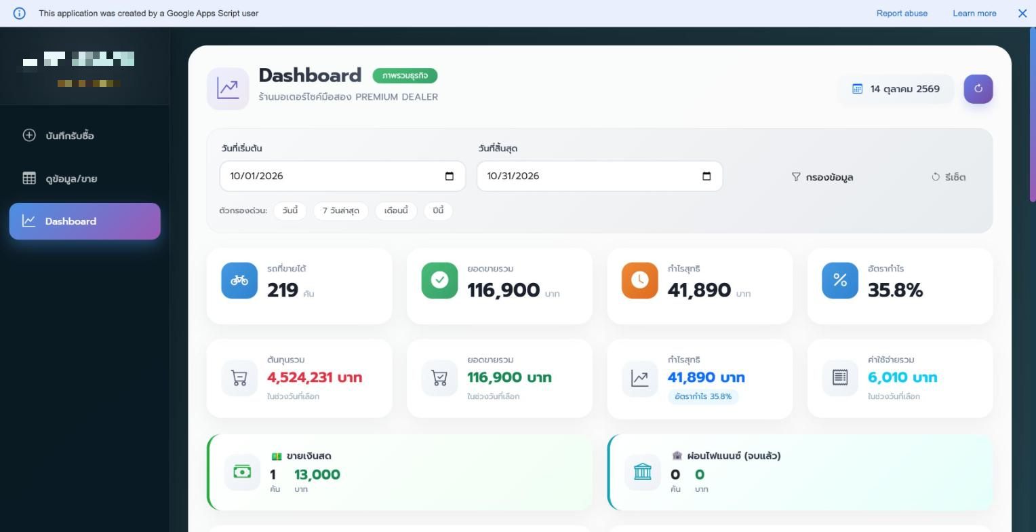Click the 13,000 cash sales amount
The width and height of the screenshot is (1036, 532).
[x=317, y=474]
